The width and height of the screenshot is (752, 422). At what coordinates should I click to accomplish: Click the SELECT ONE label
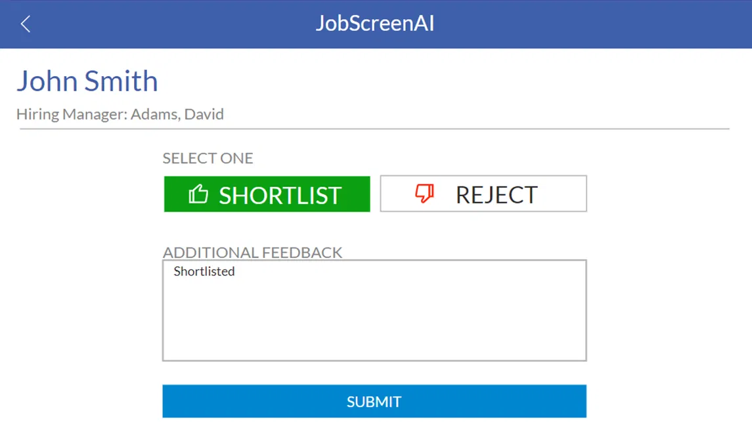click(x=208, y=158)
